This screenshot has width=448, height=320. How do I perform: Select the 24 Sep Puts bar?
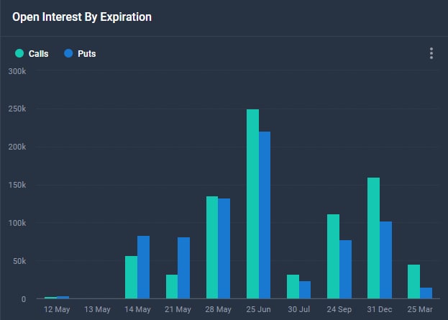click(x=345, y=269)
